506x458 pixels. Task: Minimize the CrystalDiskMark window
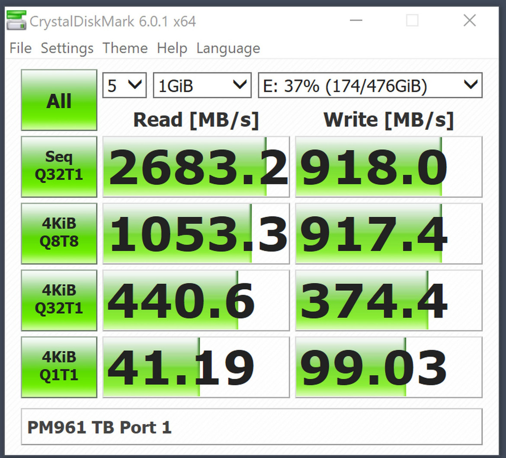point(356,20)
